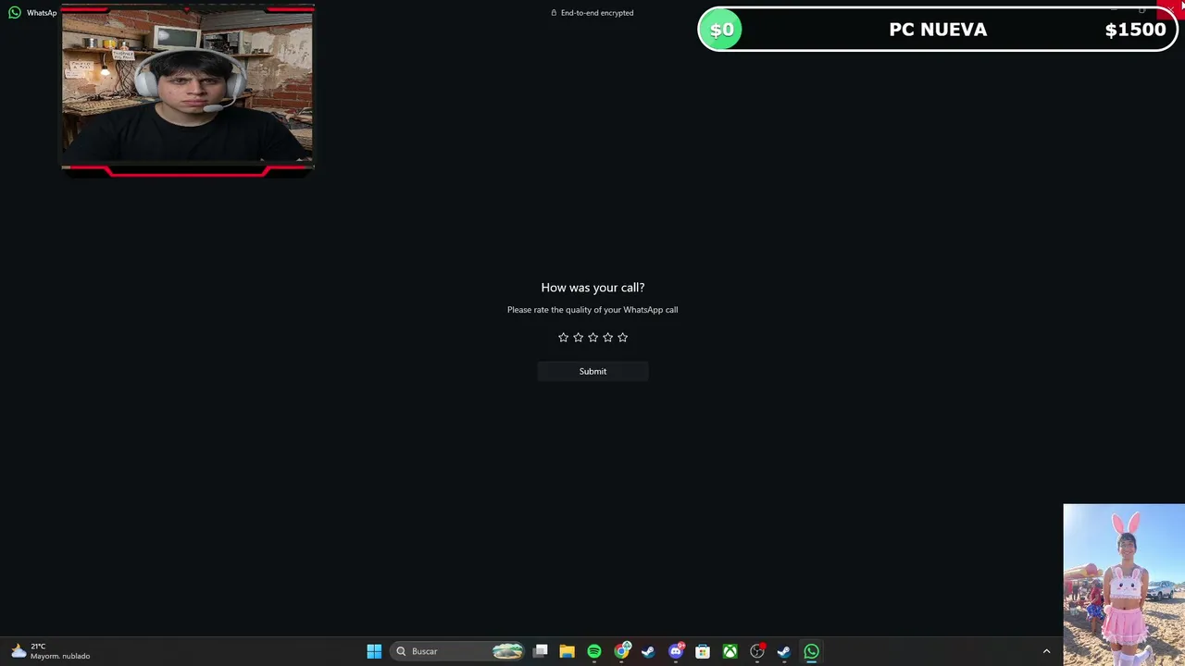
Task: Rate the call three stars
Action: [592, 338]
